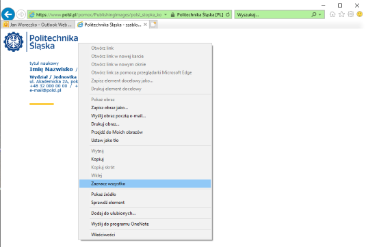Screen dimensions: 366x247
Task: Click 'Imię Nazwisko' text on page
Action: [51, 69]
